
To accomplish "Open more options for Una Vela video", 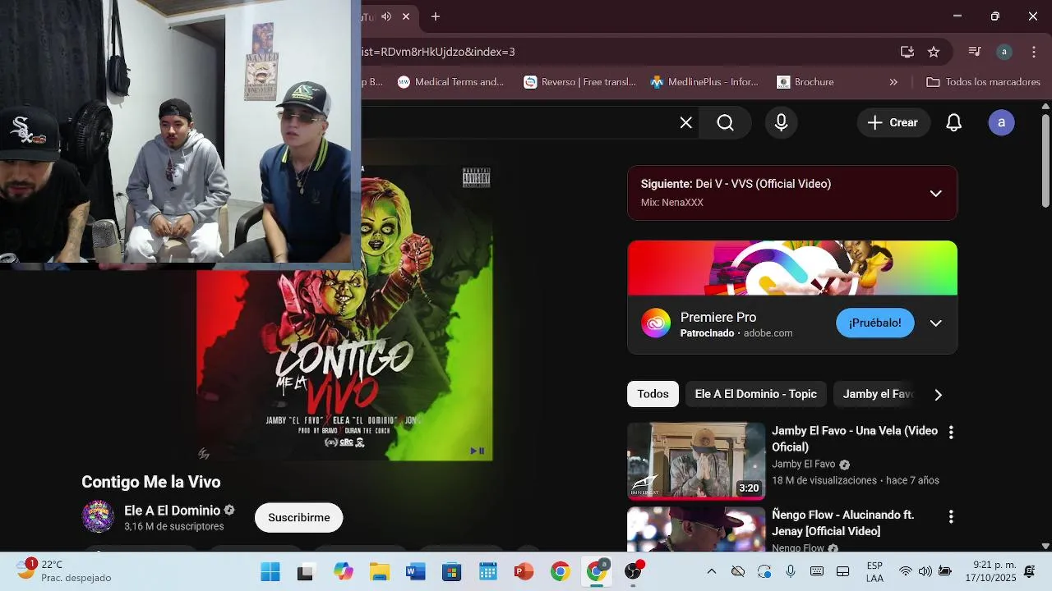I will pyautogui.click(x=951, y=432).
